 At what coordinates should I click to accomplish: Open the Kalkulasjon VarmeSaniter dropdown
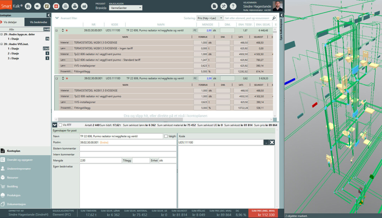pos(126,8)
